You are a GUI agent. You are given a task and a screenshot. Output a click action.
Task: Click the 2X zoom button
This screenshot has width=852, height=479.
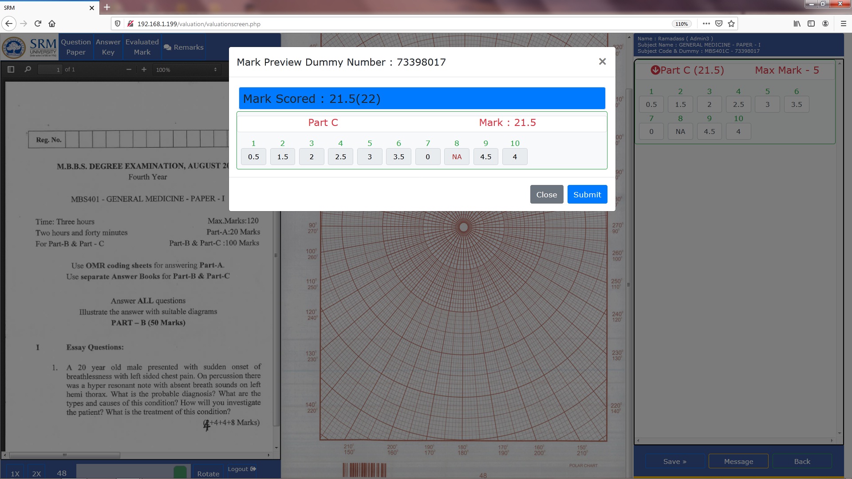coord(36,473)
